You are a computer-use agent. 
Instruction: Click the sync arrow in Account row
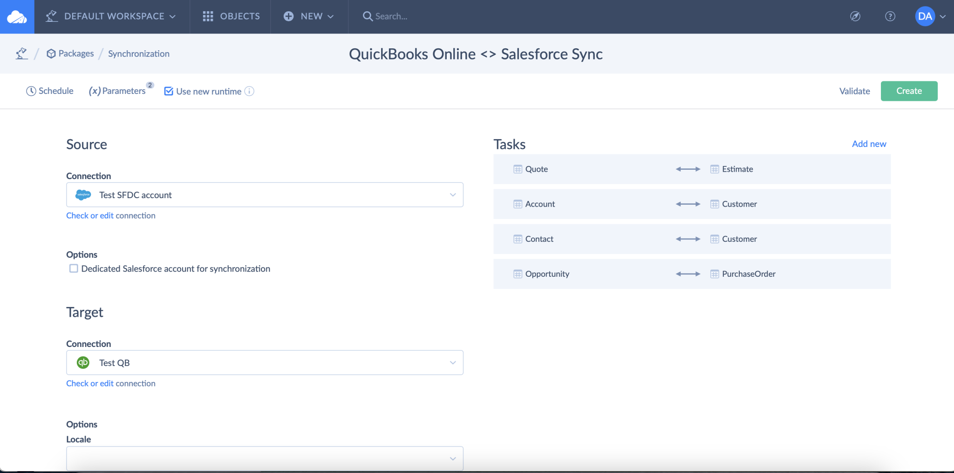point(688,204)
